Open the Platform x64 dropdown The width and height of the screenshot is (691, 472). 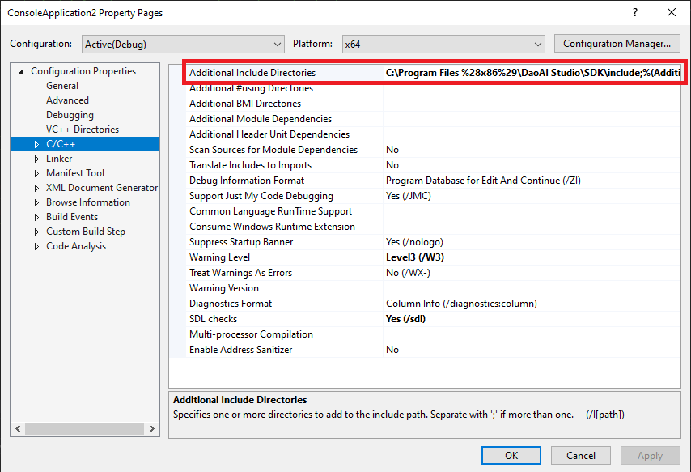[443, 44]
